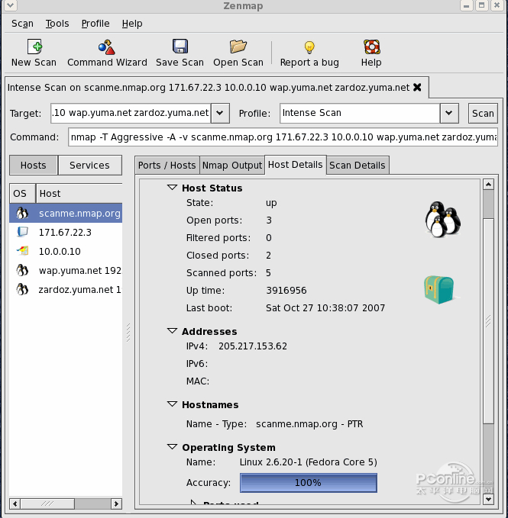This screenshot has height=518, width=508.
Task: Open the Target dropdown list
Action: point(220,113)
